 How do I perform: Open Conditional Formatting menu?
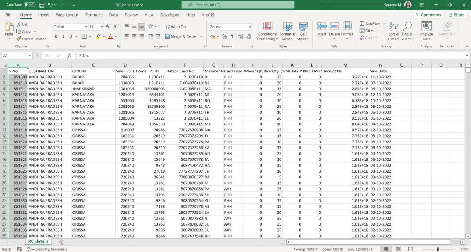tap(268, 31)
